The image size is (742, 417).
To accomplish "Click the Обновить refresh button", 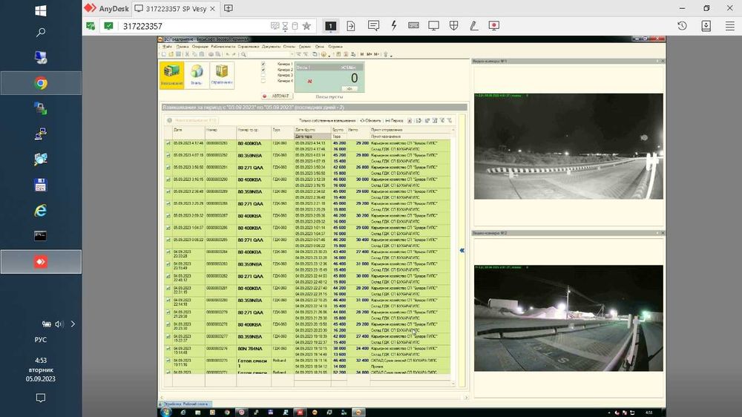I will [370, 120].
